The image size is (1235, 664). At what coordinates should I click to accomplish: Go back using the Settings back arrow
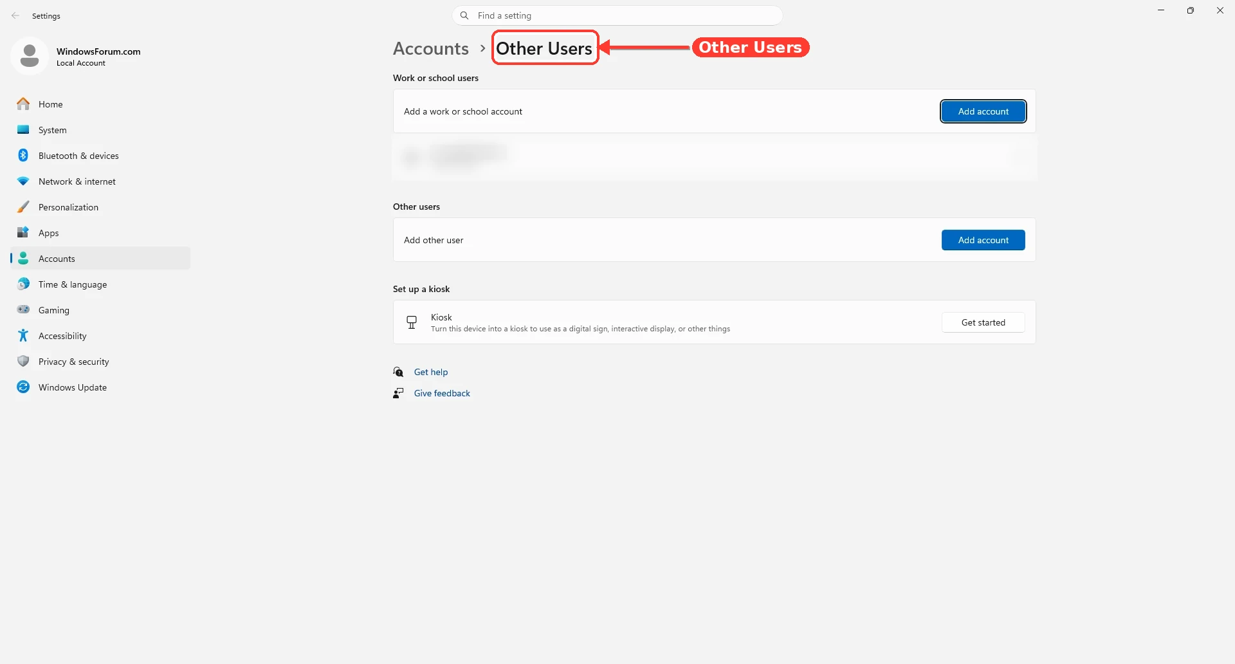[x=15, y=15]
